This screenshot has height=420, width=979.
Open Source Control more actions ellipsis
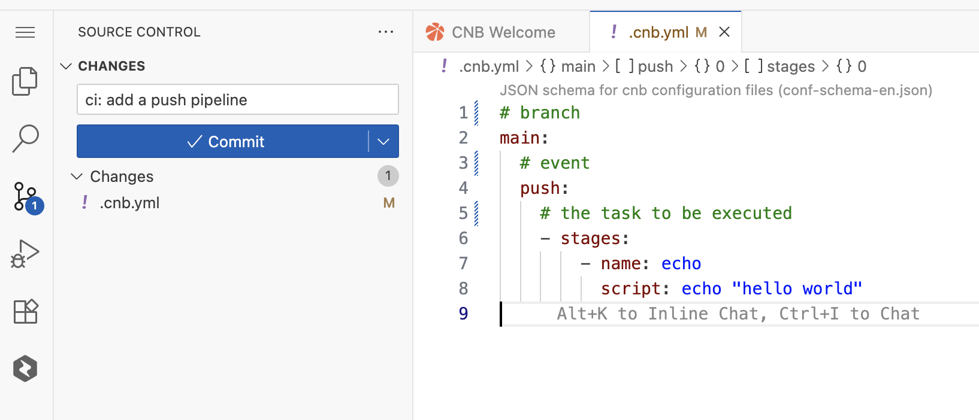(386, 32)
